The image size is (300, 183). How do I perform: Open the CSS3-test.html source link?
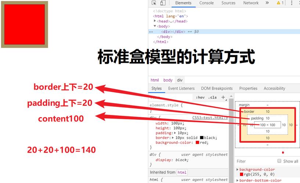[x=210, y=117]
